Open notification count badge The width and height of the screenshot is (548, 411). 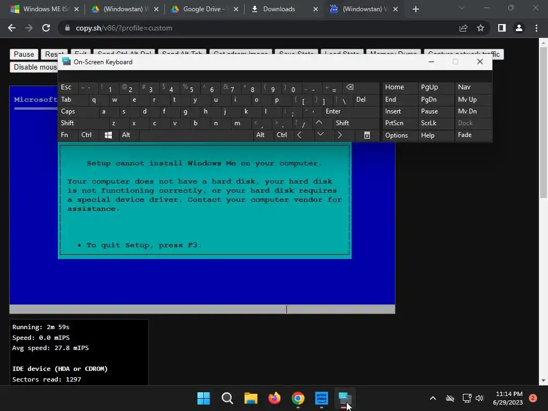(x=533, y=398)
